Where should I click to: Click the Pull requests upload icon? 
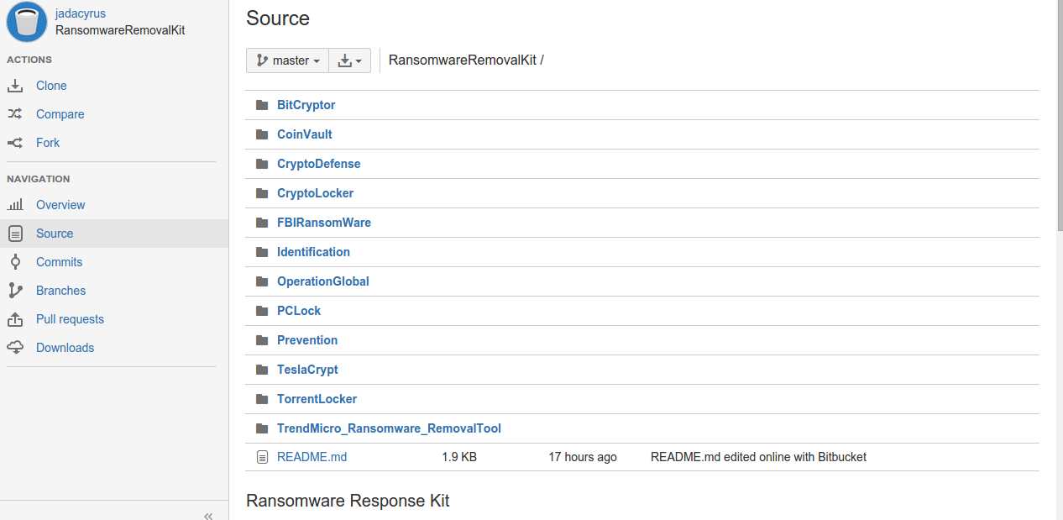click(x=15, y=319)
